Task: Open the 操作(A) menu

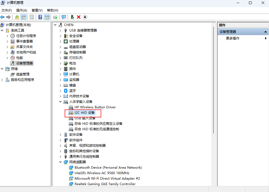Action: tap(22, 10)
